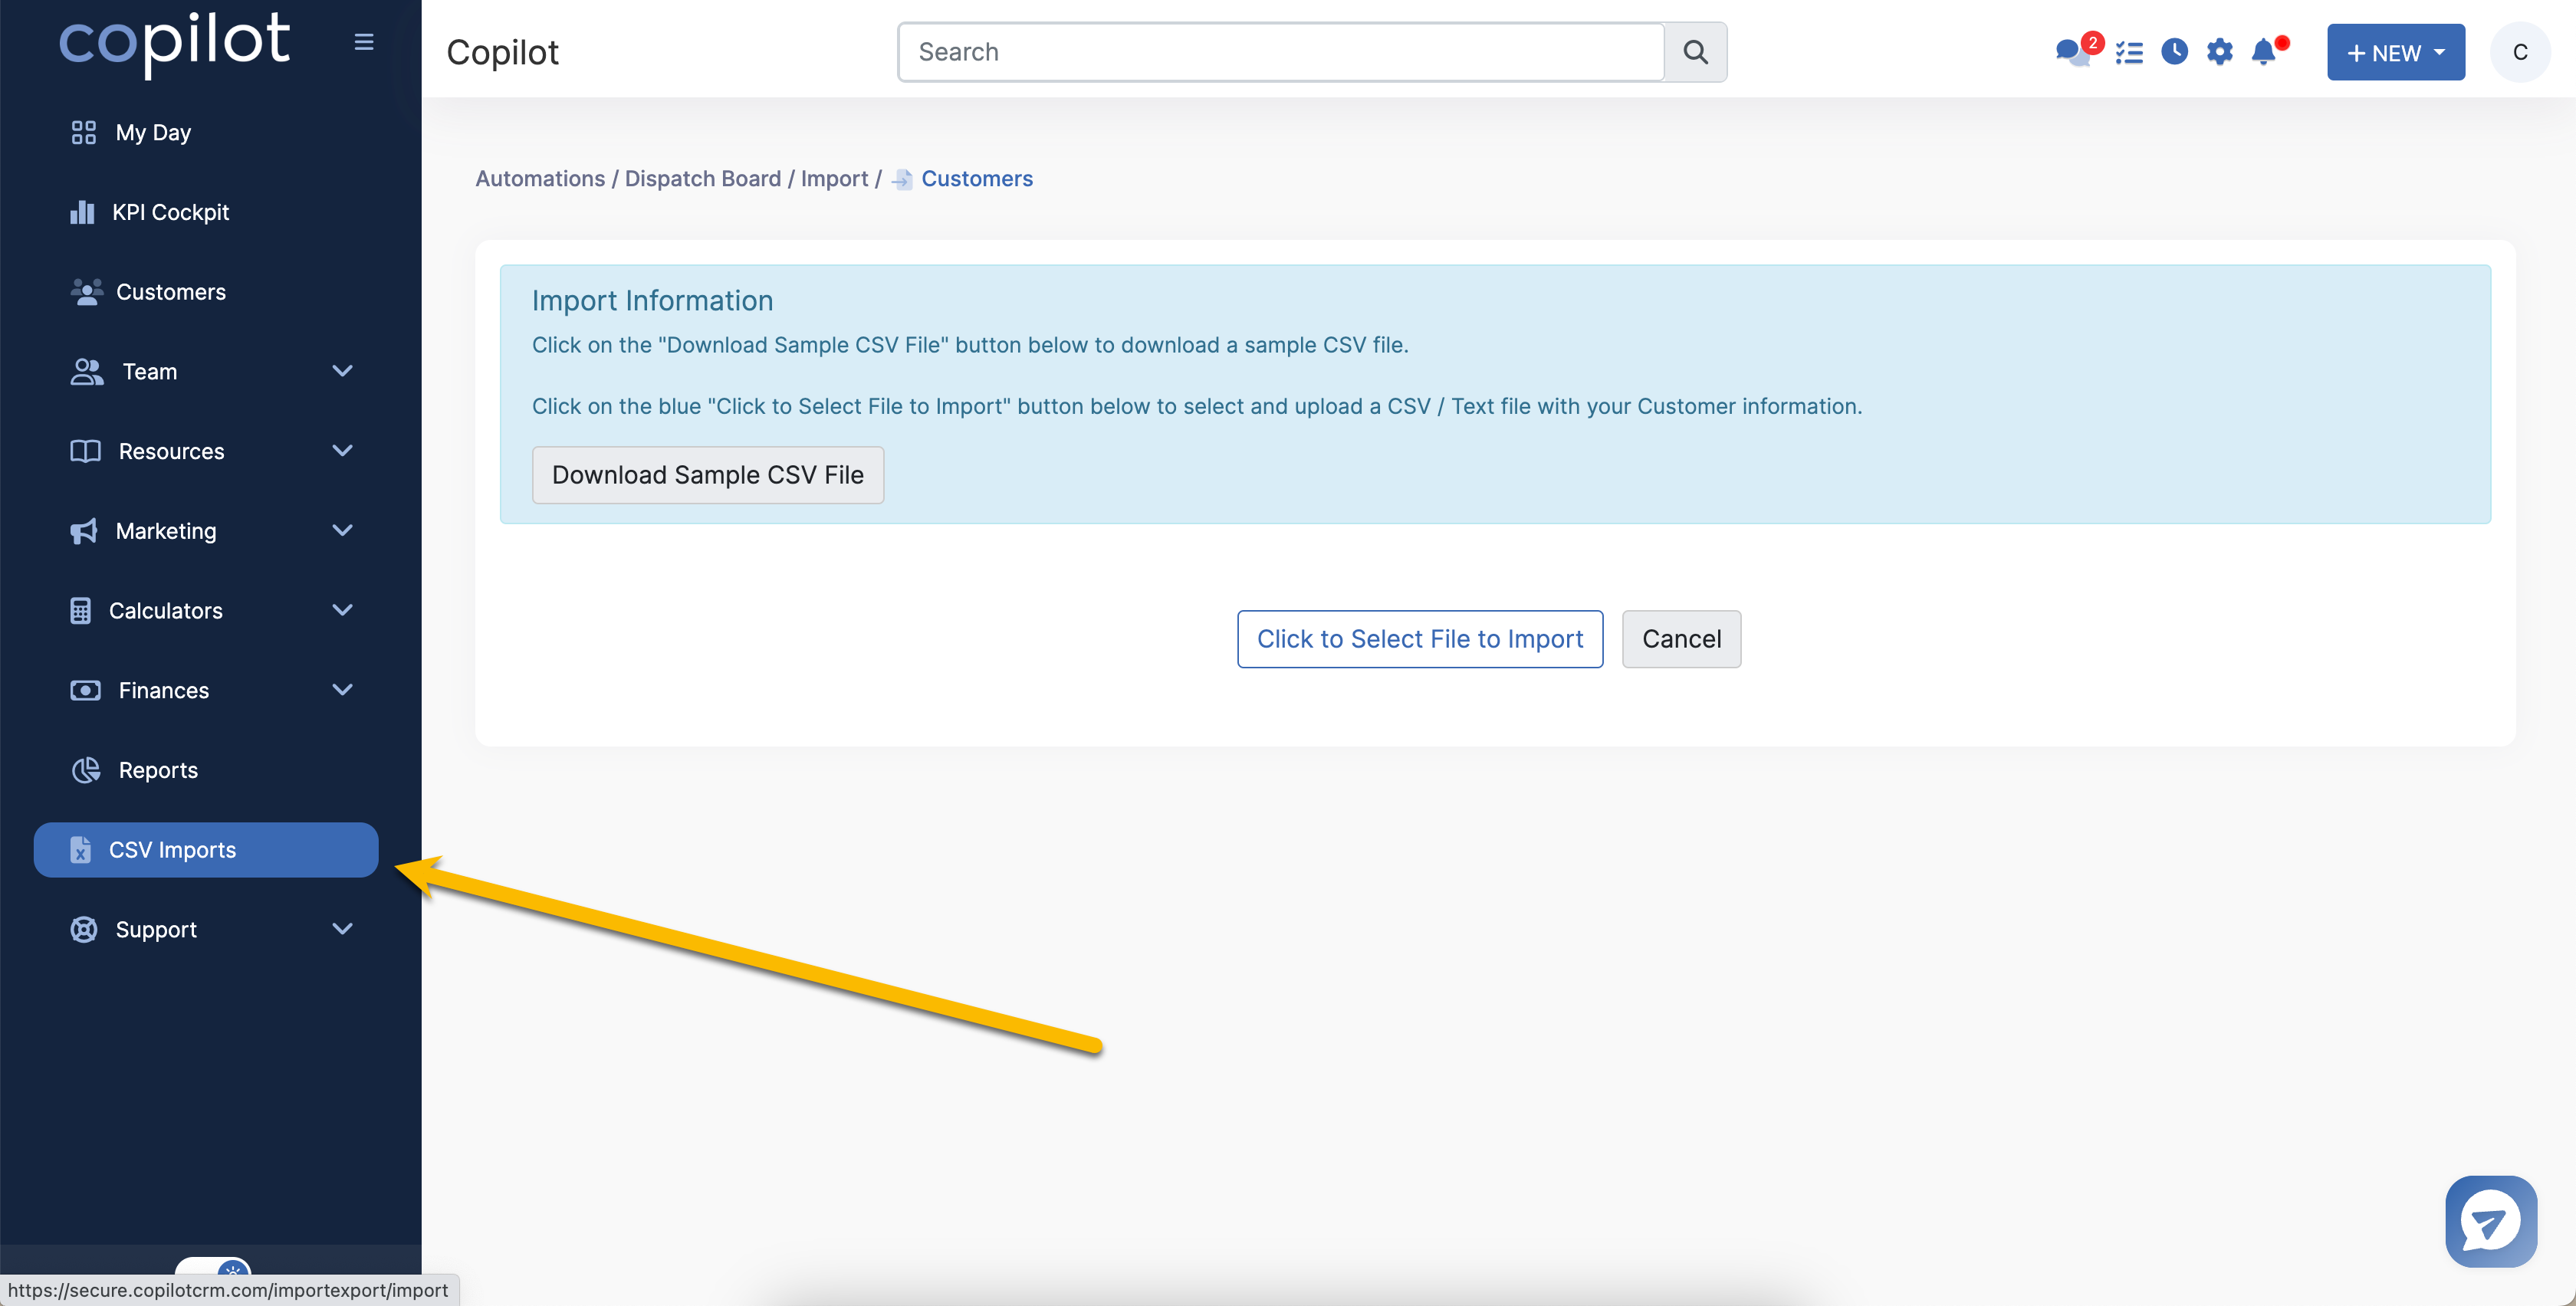This screenshot has height=1306, width=2576.
Task: Expand the Marketing submenu chevron
Action: (342, 530)
